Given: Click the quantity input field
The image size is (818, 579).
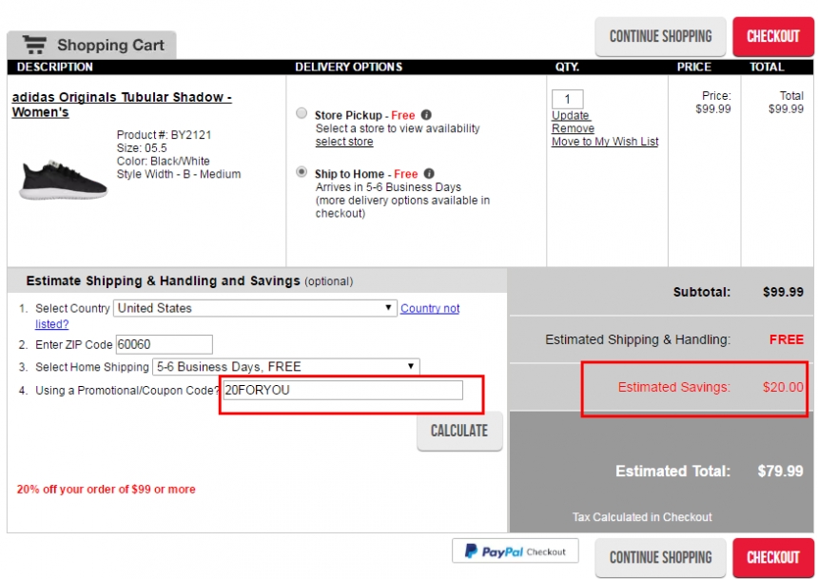Looking at the screenshot, I should click(x=568, y=99).
